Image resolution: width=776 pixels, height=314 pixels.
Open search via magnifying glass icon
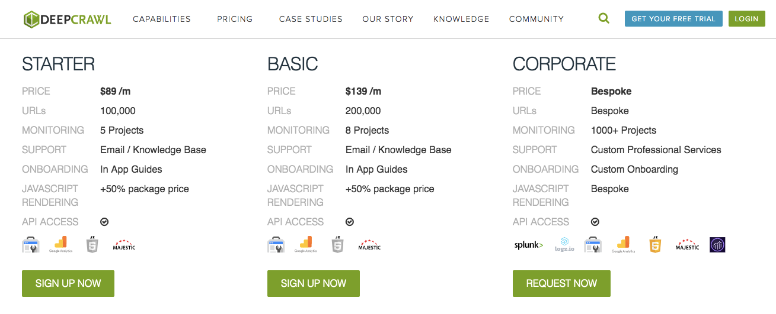click(603, 18)
